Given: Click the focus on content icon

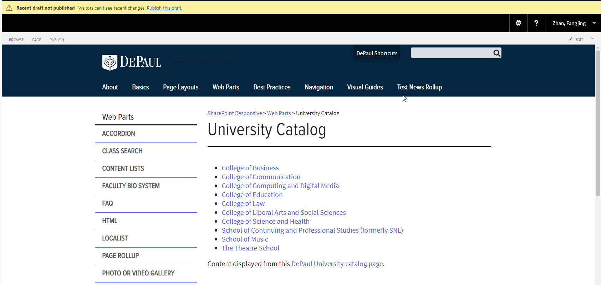Looking at the screenshot, I should pos(592,39).
